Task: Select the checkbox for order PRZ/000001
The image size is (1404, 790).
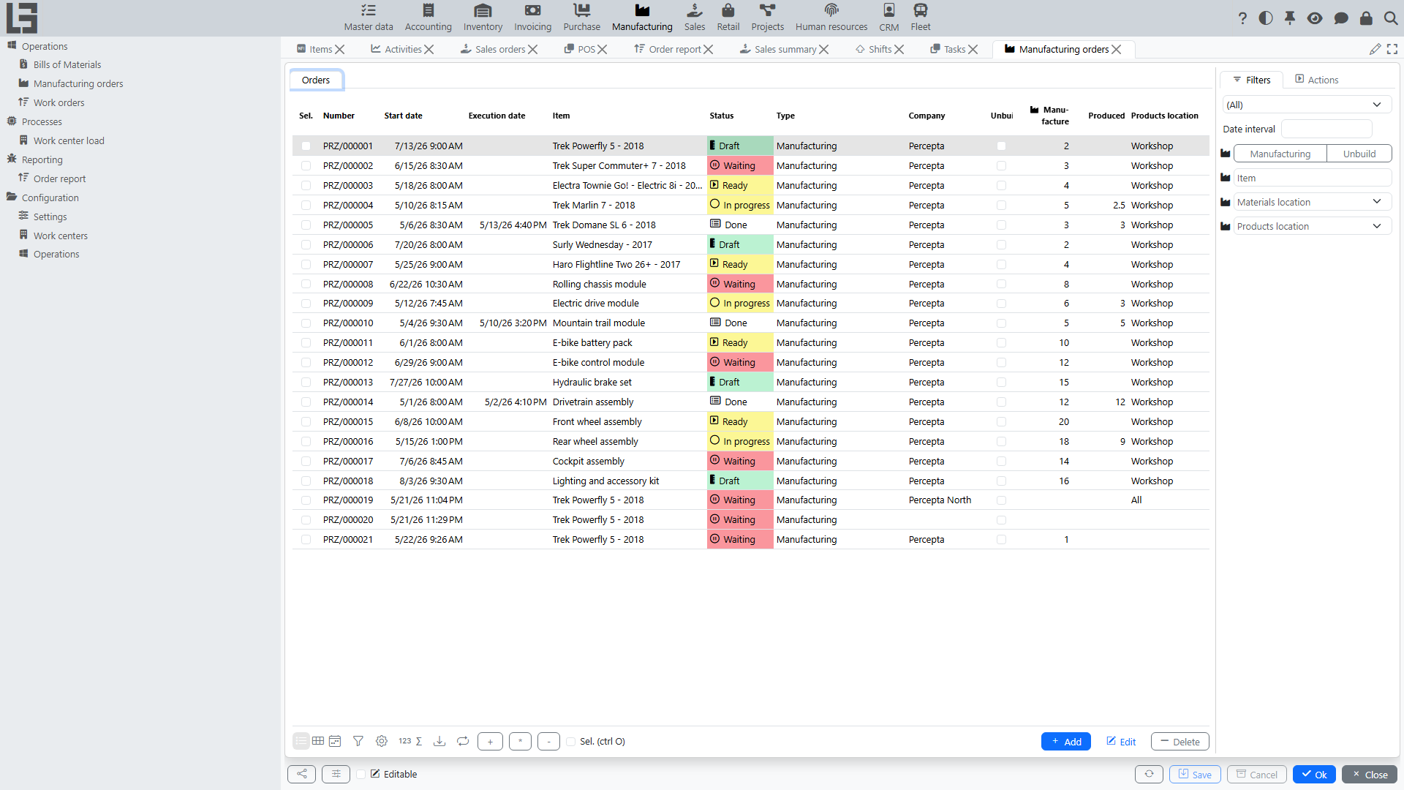Action: click(306, 146)
